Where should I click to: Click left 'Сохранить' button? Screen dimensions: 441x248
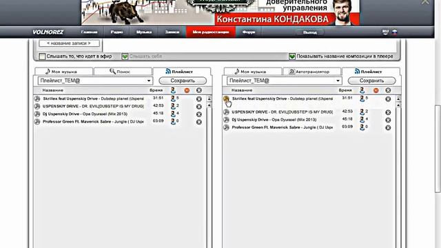183,81
